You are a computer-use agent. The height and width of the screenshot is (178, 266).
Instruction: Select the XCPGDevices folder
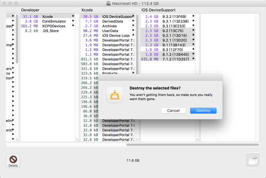(47, 26)
